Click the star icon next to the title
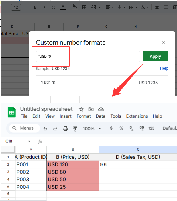 point(81,109)
